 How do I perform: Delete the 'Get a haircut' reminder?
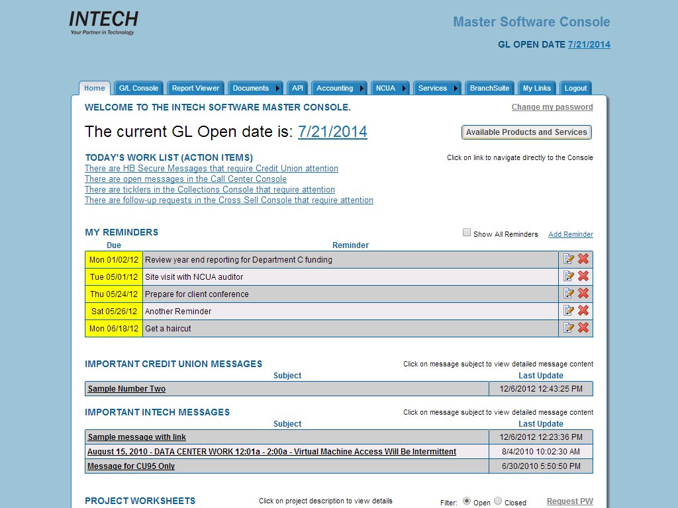point(583,328)
